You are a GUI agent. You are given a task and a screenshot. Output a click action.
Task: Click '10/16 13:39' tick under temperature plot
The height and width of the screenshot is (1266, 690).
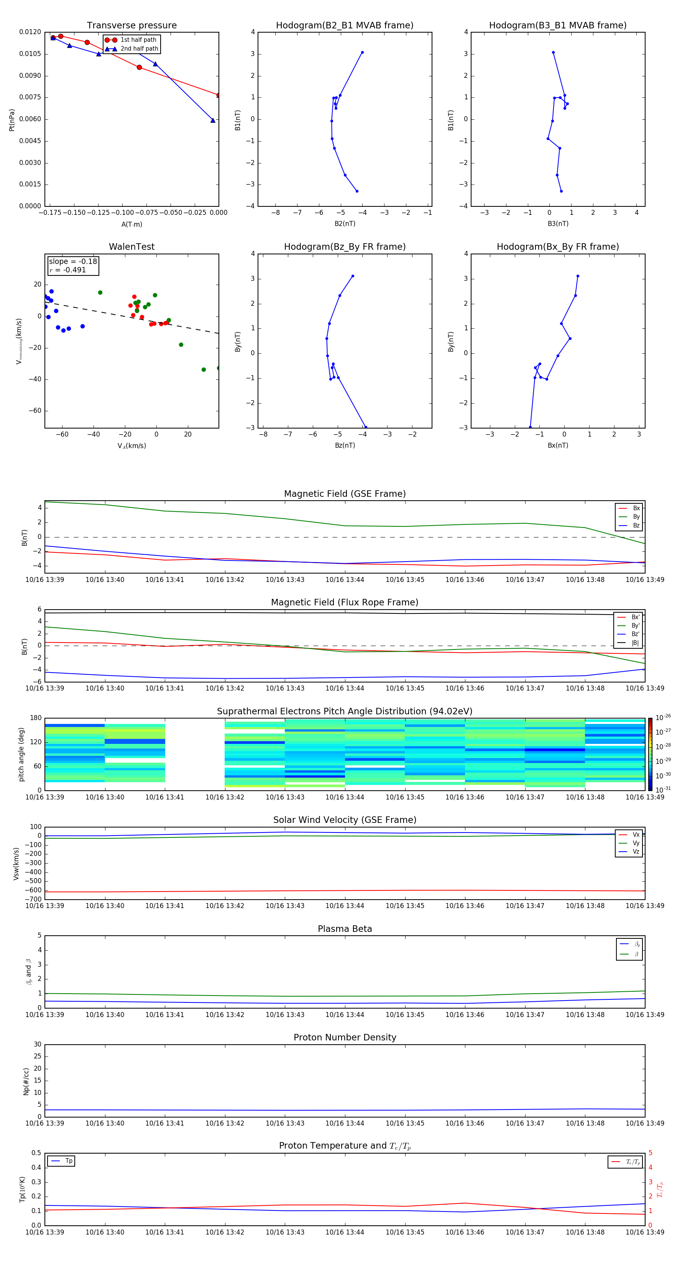coord(45,1232)
